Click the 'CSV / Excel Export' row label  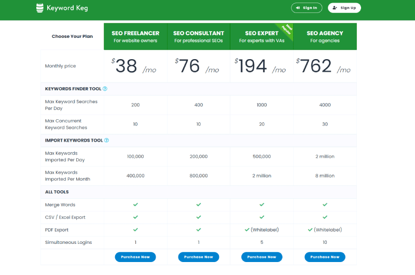click(x=65, y=217)
